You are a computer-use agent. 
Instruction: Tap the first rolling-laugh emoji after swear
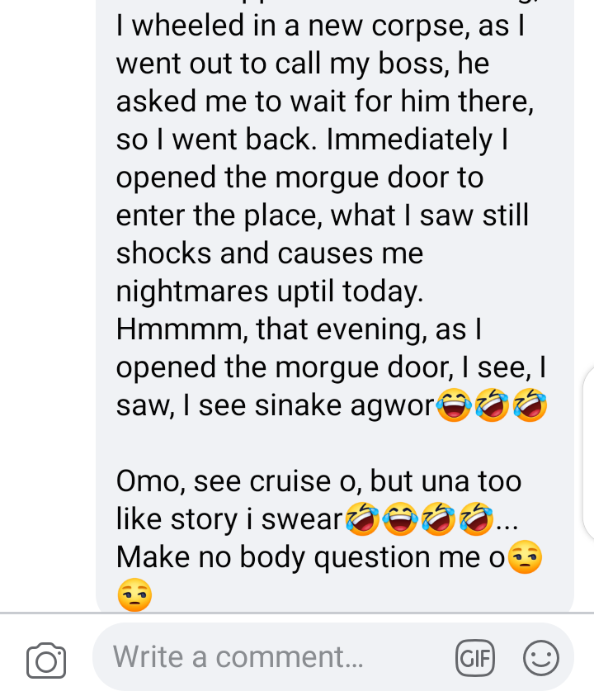[x=362, y=518]
